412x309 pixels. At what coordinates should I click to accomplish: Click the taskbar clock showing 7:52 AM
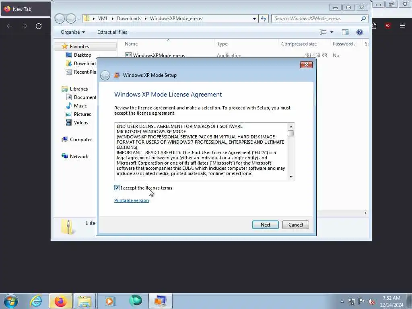391,301
